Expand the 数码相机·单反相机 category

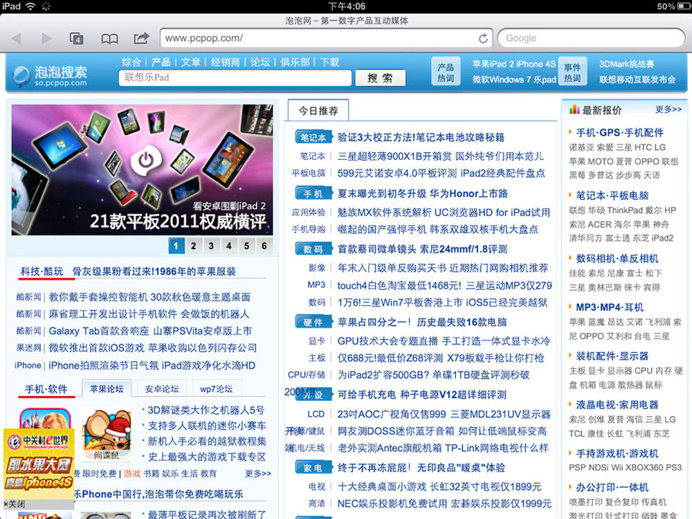tap(617, 259)
